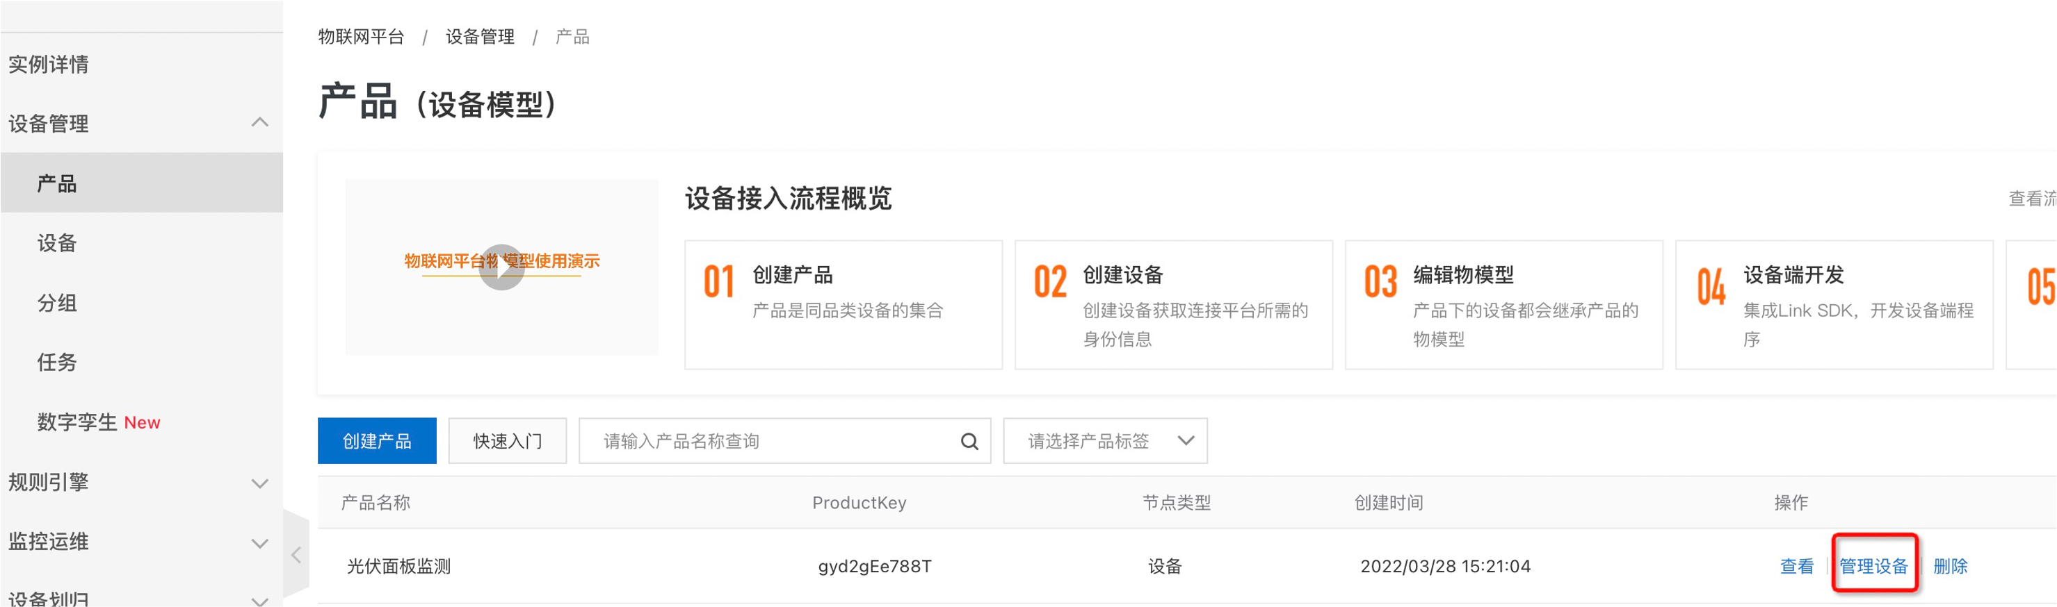The height and width of the screenshot is (607, 2057).
Task: Open the 请选择产品标签 dropdown
Action: pos(1105,441)
